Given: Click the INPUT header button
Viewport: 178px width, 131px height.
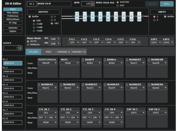Looking at the screenshot, I should [x=162, y=12].
